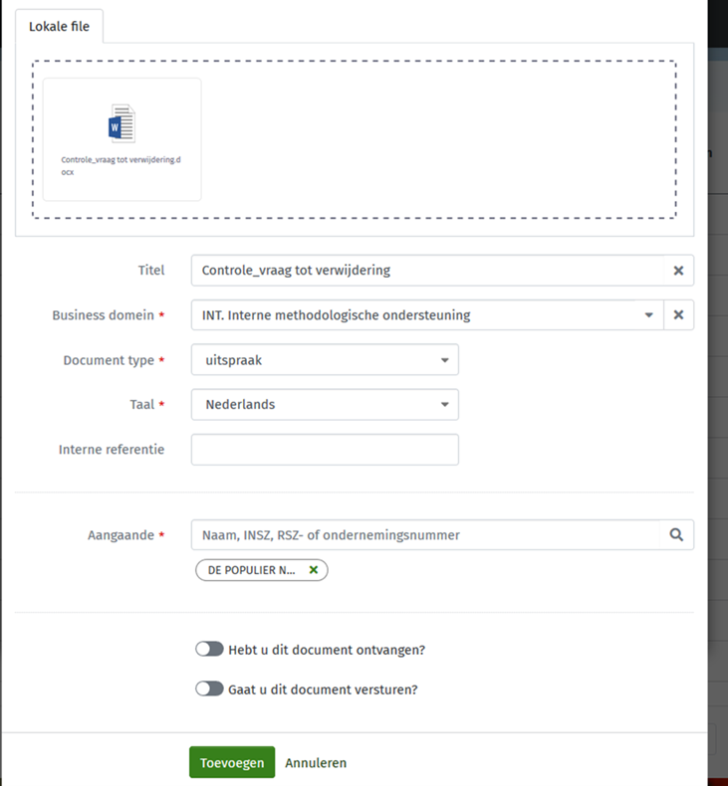Clear the Titel field with X icon
The height and width of the screenshot is (786, 728).
click(x=678, y=271)
